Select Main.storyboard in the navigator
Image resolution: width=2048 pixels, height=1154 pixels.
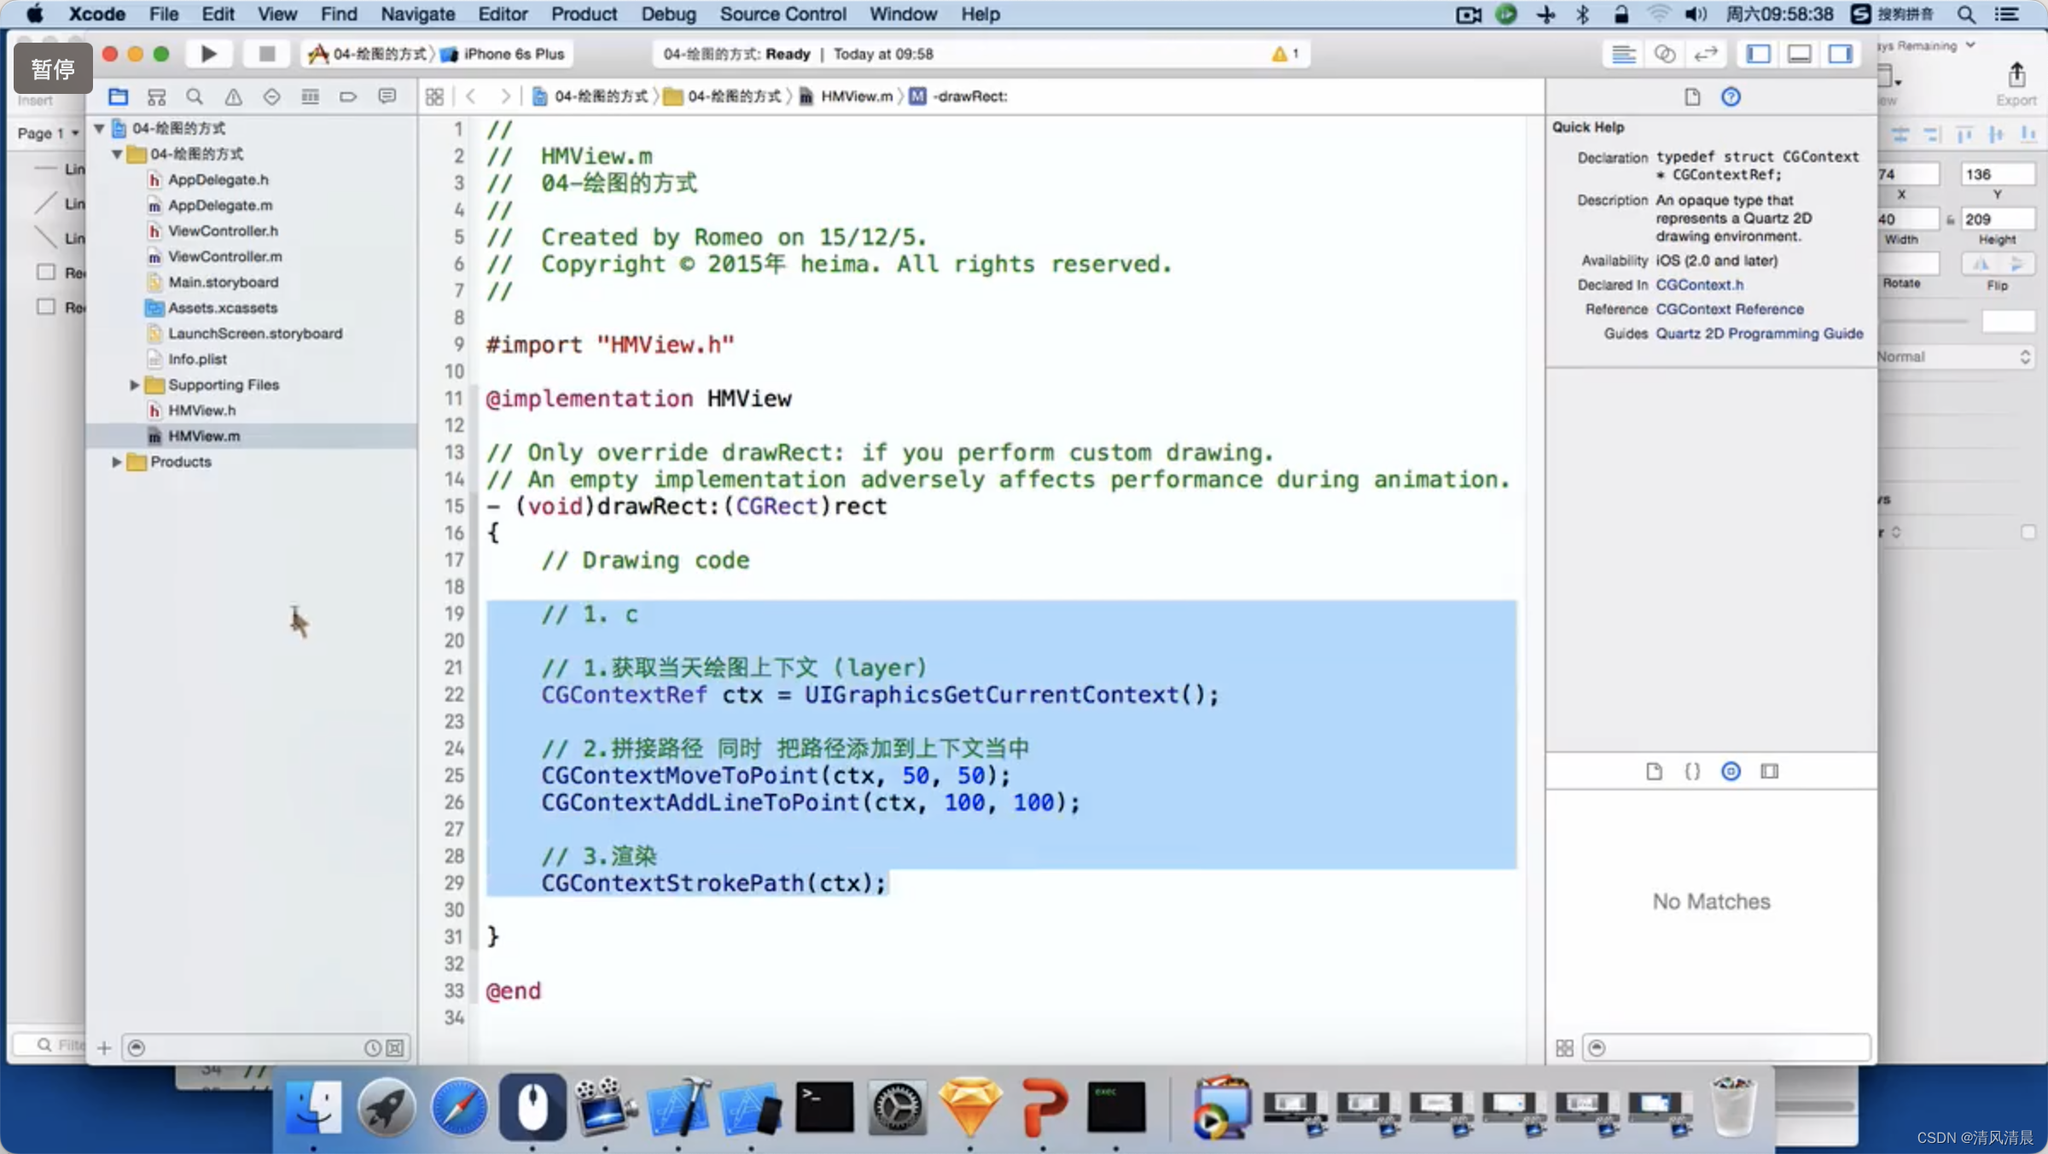click(x=223, y=282)
